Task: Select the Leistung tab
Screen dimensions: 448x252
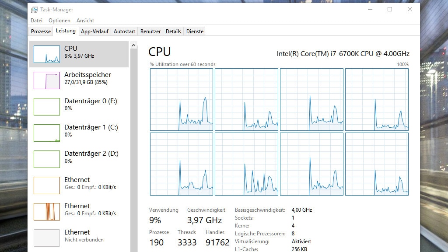Action: [x=66, y=31]
